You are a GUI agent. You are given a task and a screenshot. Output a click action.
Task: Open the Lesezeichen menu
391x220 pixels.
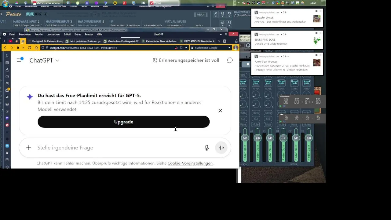(x=53, y=34)
